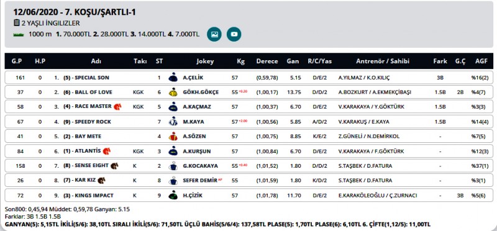Screen dimensions: 497x231
Task: Click V.KARAKAYA / Y.GÖKTÜRK trainer-owner cell
Action: pyautogui.click(x=371, y=107)
